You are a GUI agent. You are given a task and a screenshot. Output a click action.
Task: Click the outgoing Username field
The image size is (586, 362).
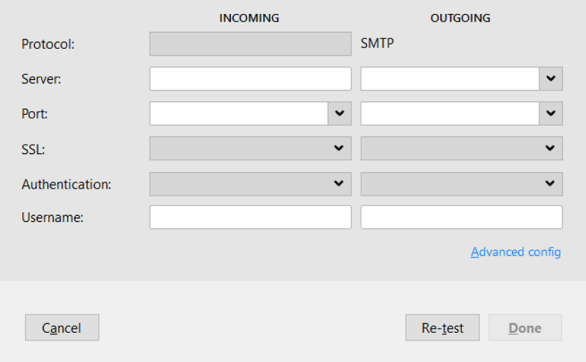click(x=462, y=217)
